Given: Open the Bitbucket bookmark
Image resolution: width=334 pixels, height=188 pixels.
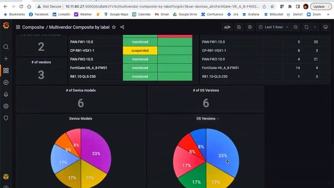Looking at the screenshot, I should 273,14.
